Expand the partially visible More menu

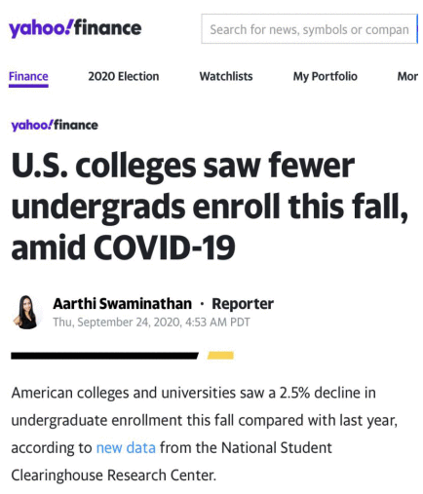(407, 77)
